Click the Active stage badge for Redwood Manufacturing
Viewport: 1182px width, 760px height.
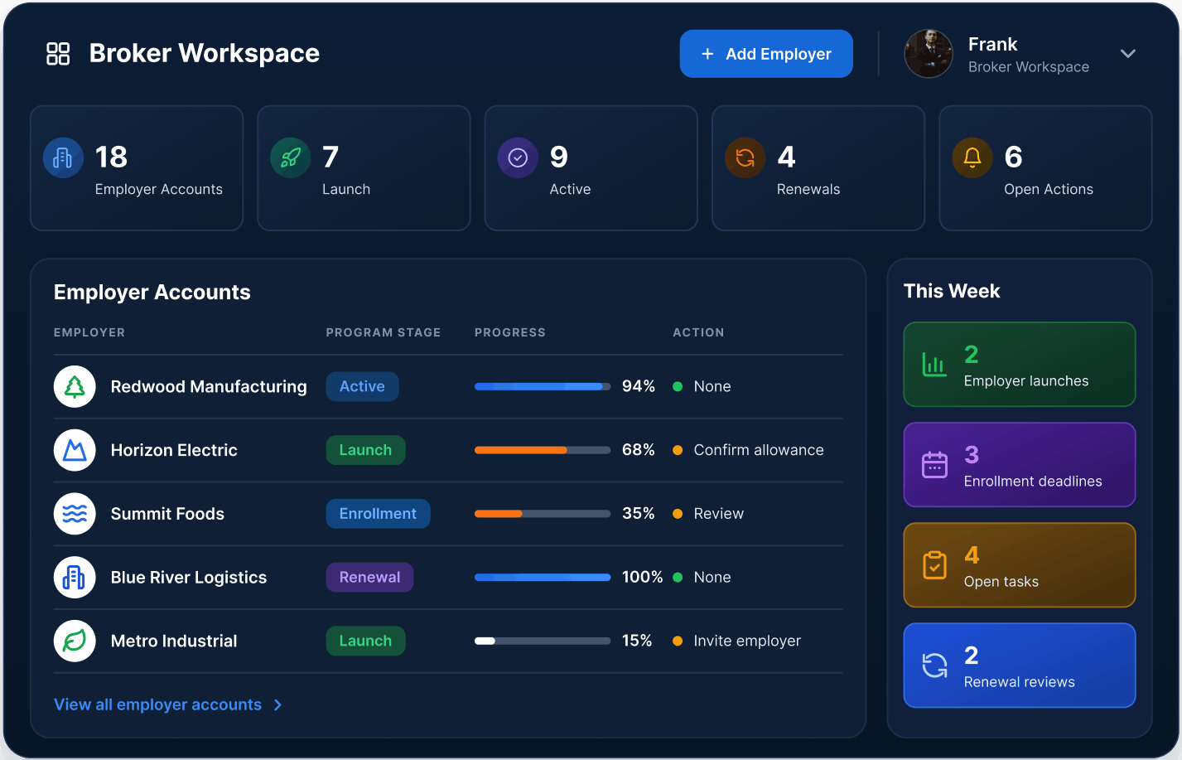tap(362, 387)
